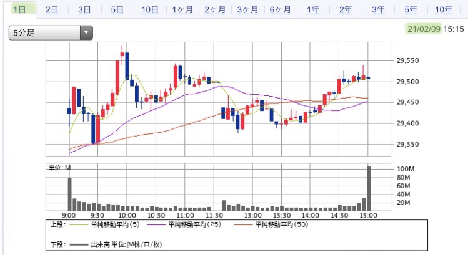Click the 11:30 time axis label
The width and height of the screenshot is (468, 255).
(x=214, y=215)
